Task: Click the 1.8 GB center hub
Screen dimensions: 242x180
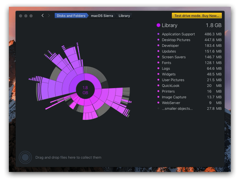Action: click(85, 89)
